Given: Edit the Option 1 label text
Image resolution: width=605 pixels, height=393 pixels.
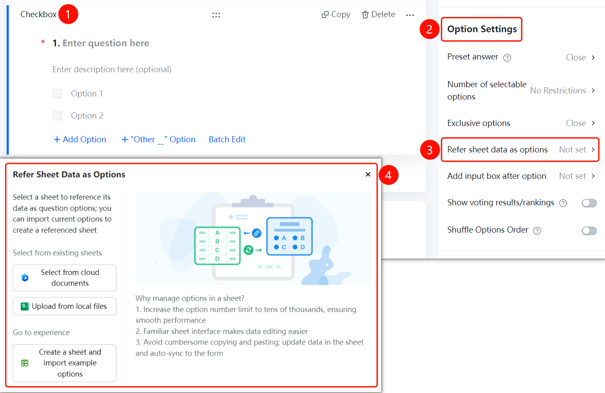Looking at the screenshot, I should [87, 94].
